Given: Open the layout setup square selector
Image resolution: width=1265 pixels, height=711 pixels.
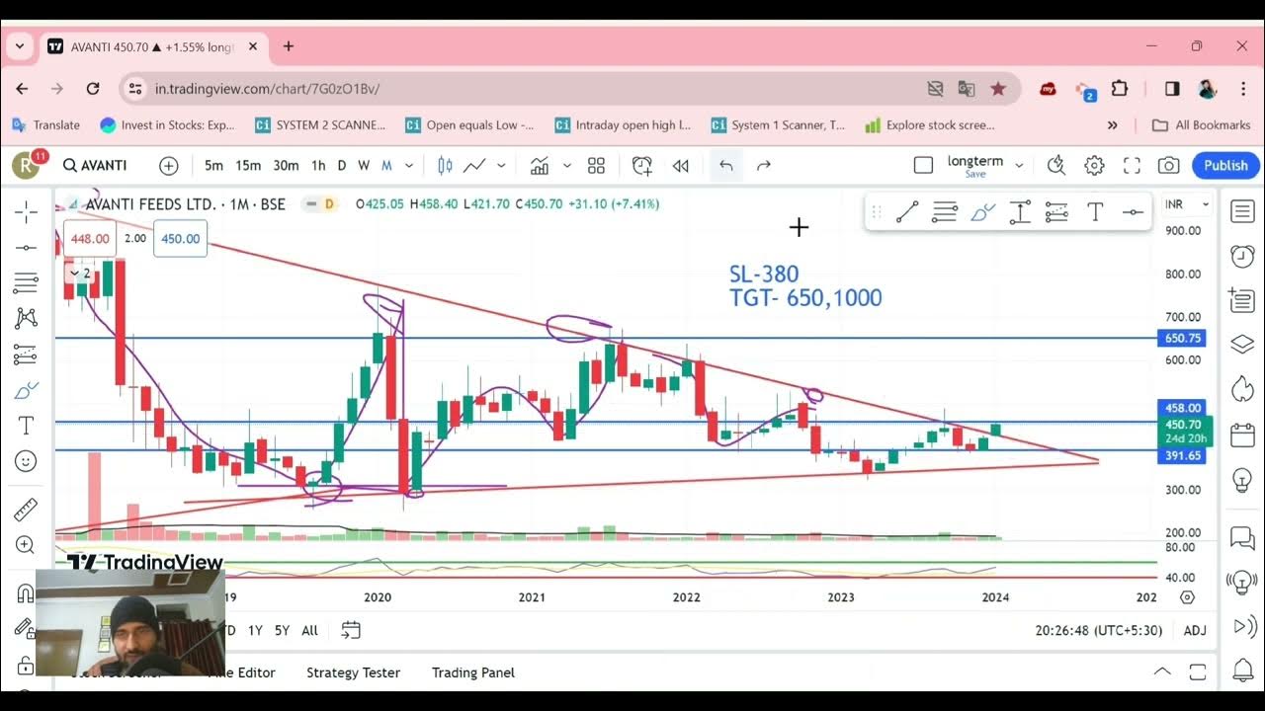Looking at the screenshot, I should click(923, 165).
